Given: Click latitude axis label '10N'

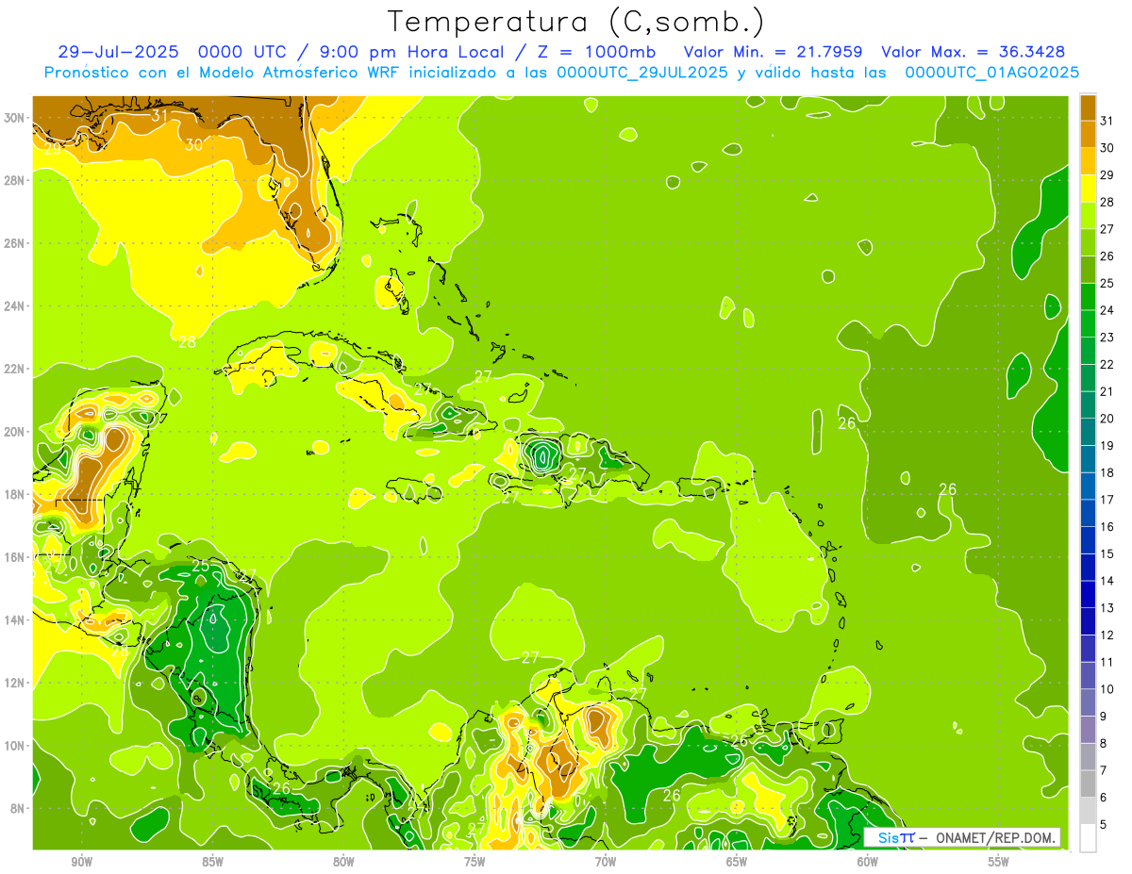Looking at the screenshot, I should click(16, 746).
